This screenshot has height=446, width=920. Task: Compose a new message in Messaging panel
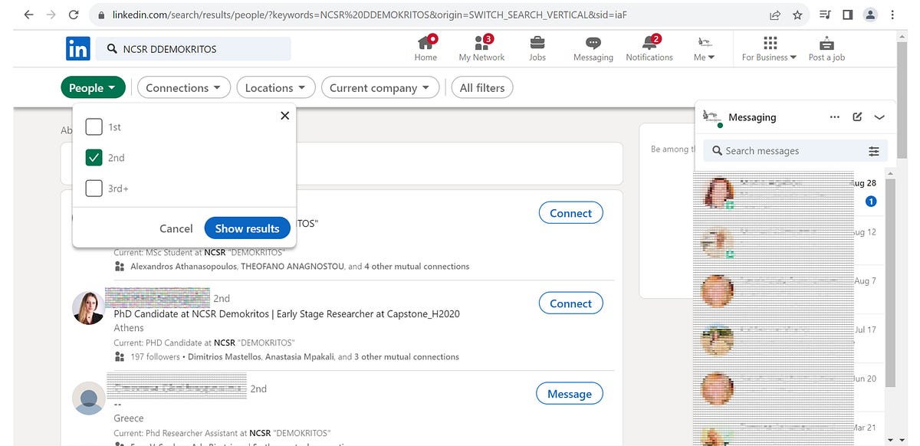coord(856,116)
